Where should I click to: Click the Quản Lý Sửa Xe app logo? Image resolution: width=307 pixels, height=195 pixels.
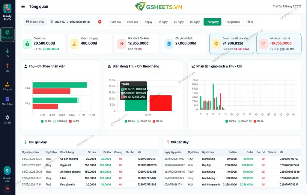pos(7,9)
